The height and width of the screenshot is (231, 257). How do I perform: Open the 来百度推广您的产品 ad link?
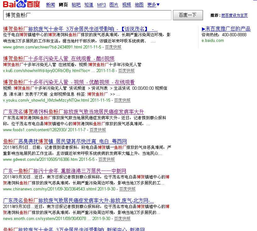(226, 29)
